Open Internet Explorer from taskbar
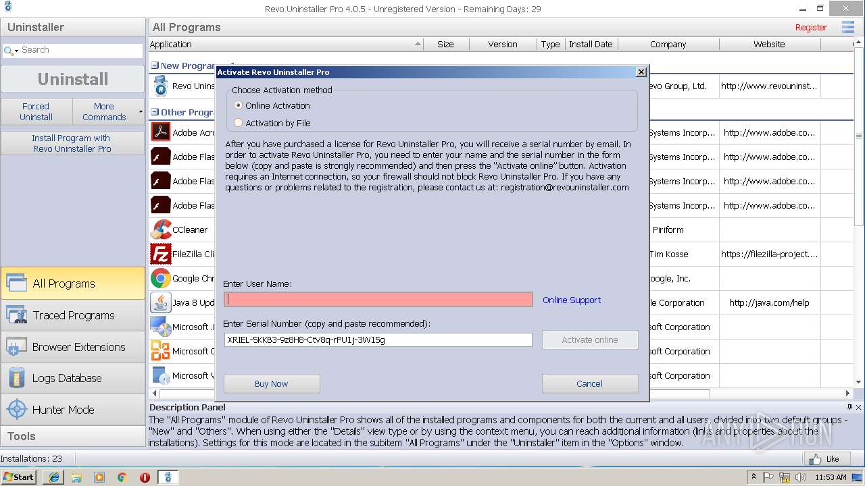This screenshot has width=865, height=486. tap(53, 477)
